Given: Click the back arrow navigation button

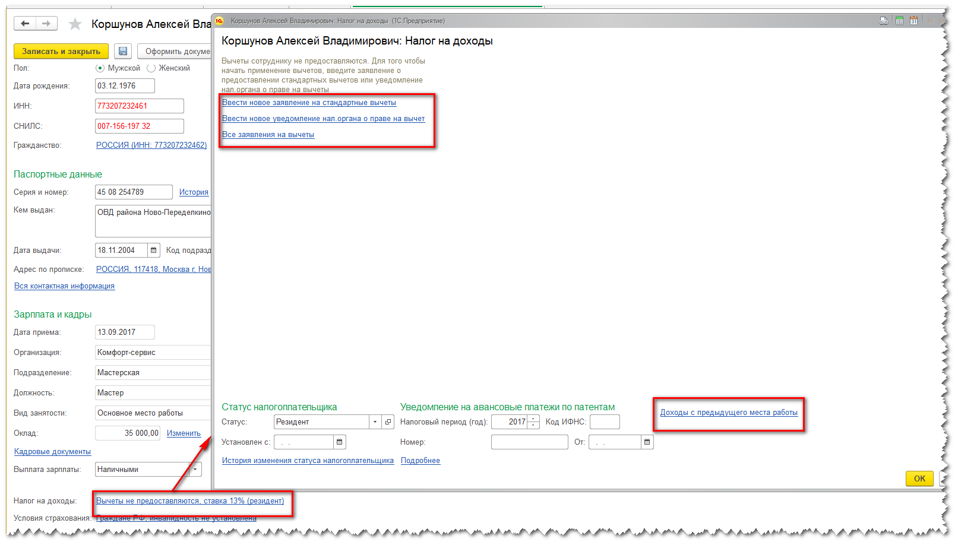Looking at the screenshot, I should (x=25, y=23).
